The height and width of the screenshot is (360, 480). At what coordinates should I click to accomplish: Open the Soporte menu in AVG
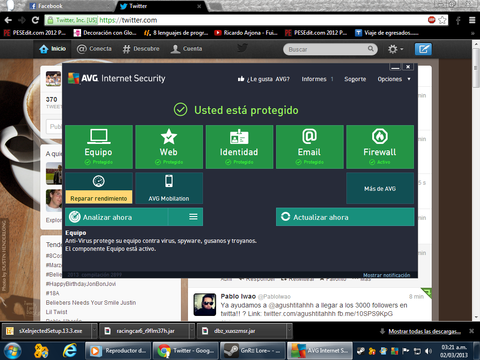pos(355,79)
